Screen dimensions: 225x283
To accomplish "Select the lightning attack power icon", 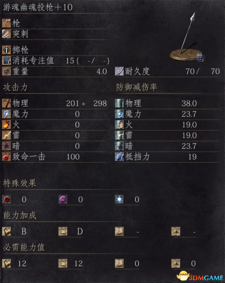I will (6, 135).
